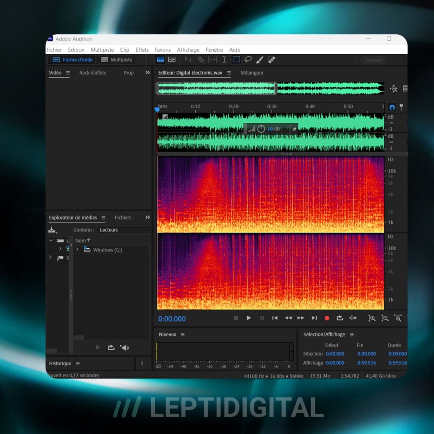The image size is (434, 434).
Task: Toggle the spectral frequency display button
Action: point(161,59)
